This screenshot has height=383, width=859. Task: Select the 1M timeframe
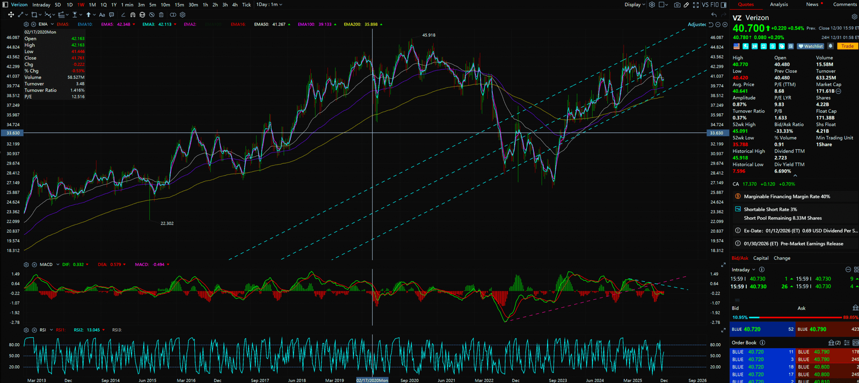pos(92,5)
